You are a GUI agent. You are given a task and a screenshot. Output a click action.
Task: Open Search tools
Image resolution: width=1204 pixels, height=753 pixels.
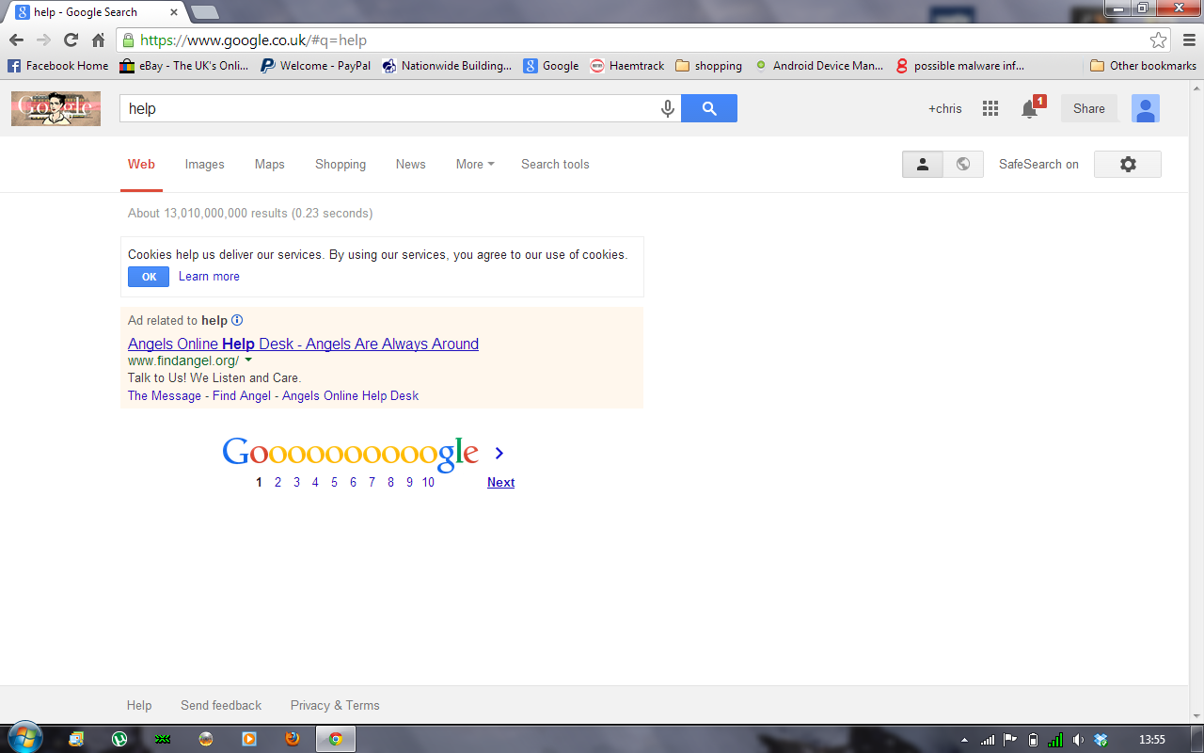tap(555, 164)
